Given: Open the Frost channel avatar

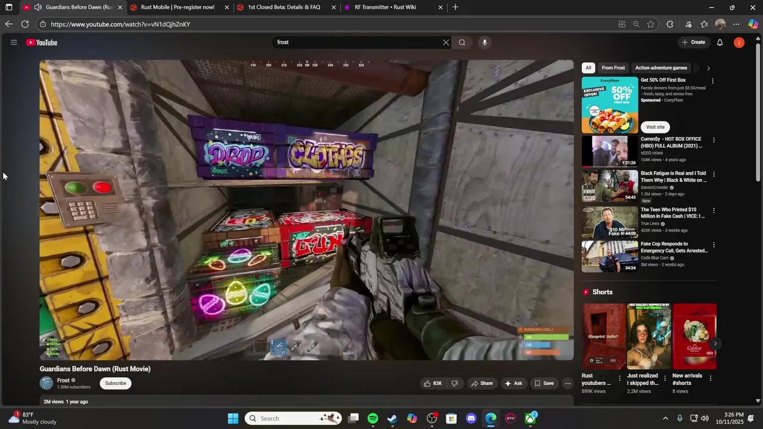Looking at the screenshot, I should (x=46, y=383).
